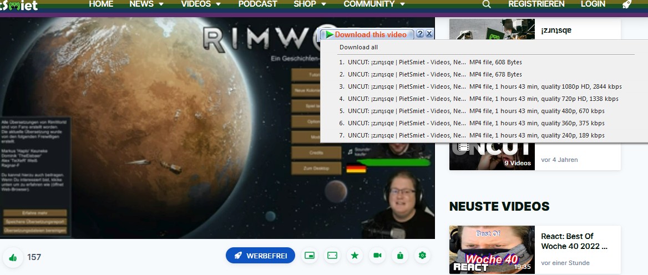Click the WERBEFREI button

260,256
